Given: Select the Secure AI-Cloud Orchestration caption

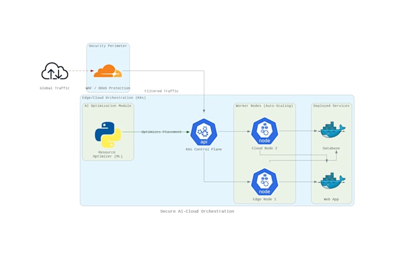Looking at the screenshot, I should click(x=198, y=211).
